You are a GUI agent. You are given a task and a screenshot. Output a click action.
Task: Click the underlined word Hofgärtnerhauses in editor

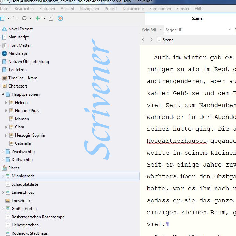[x=177, y=141]
